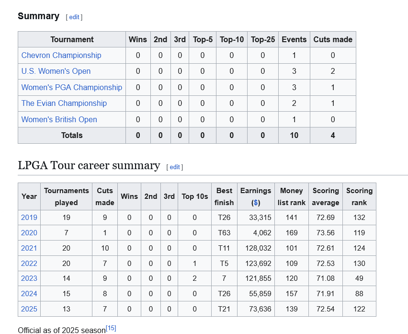Click the 72.69 scoring average cell
408x334 pixels.
(x=326, y=218)
